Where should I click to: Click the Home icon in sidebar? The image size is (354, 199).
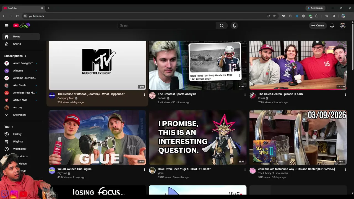[7, 36]
